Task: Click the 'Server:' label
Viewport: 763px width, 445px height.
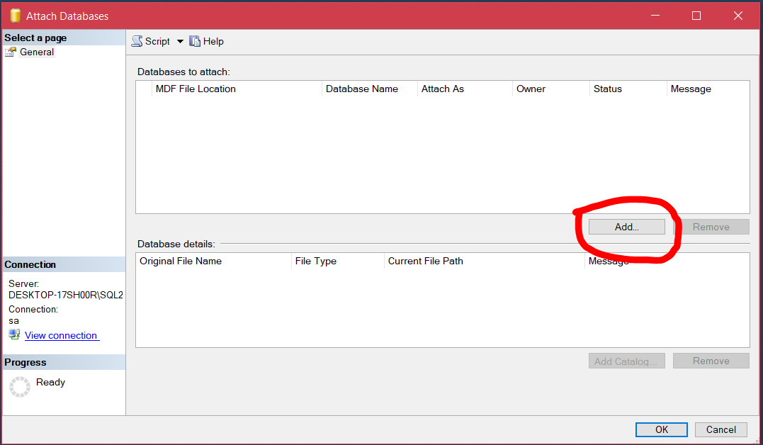Action: coord(23,283)
